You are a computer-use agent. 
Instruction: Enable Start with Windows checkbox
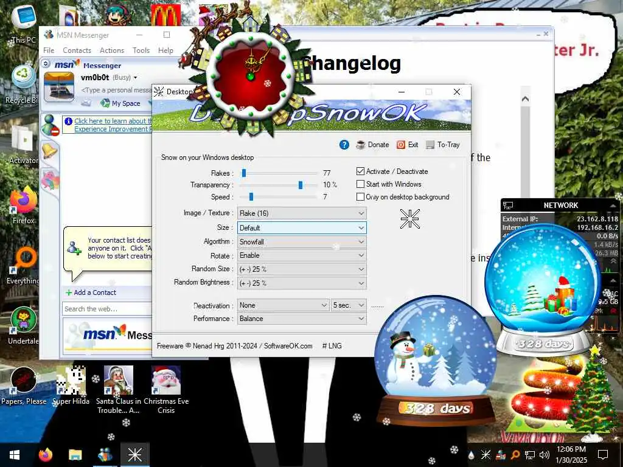click(360, 184)
